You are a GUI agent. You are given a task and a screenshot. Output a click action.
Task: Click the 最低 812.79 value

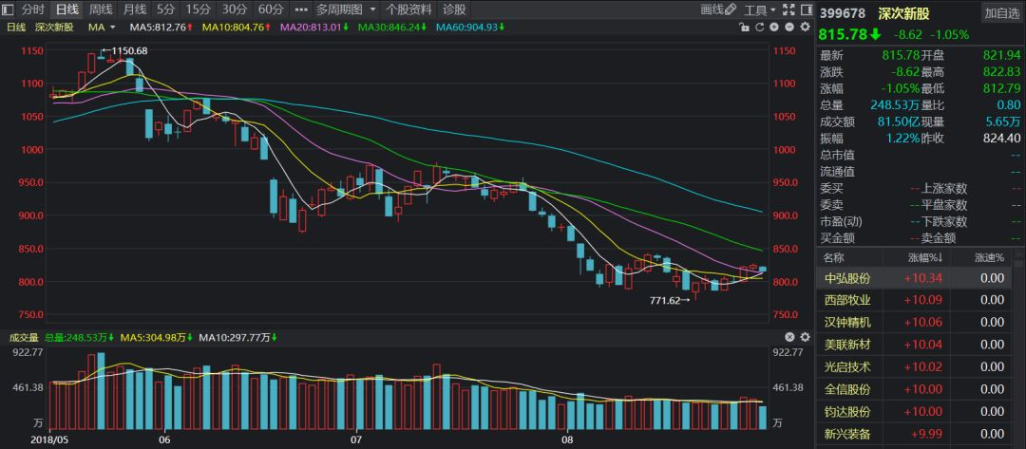(x=1001, y=88)
